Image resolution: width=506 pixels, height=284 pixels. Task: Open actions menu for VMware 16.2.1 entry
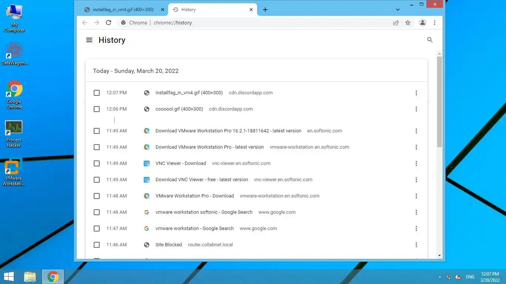tap(416, 131)
